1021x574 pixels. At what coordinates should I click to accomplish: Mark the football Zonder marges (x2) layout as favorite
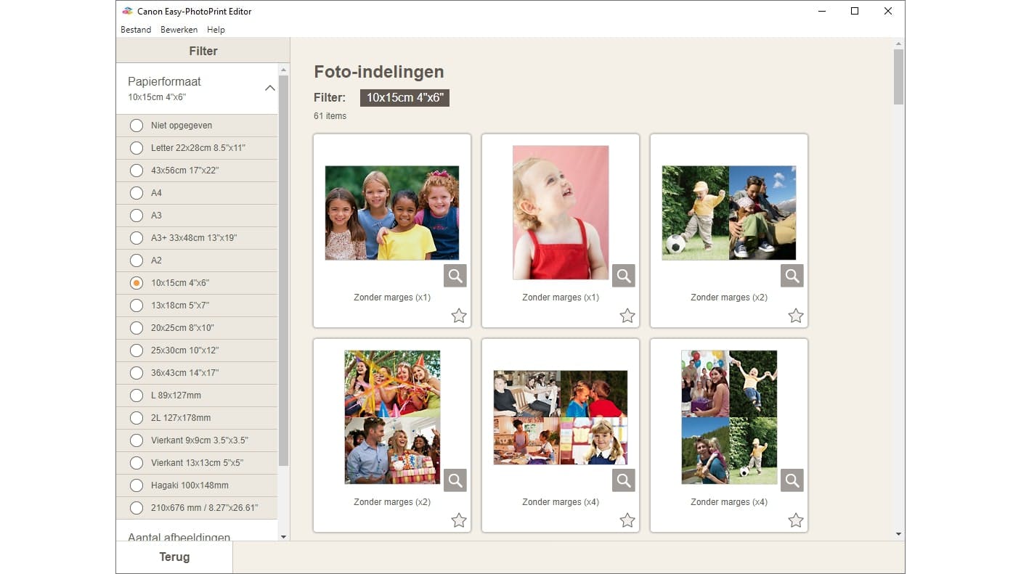[796, 316]
